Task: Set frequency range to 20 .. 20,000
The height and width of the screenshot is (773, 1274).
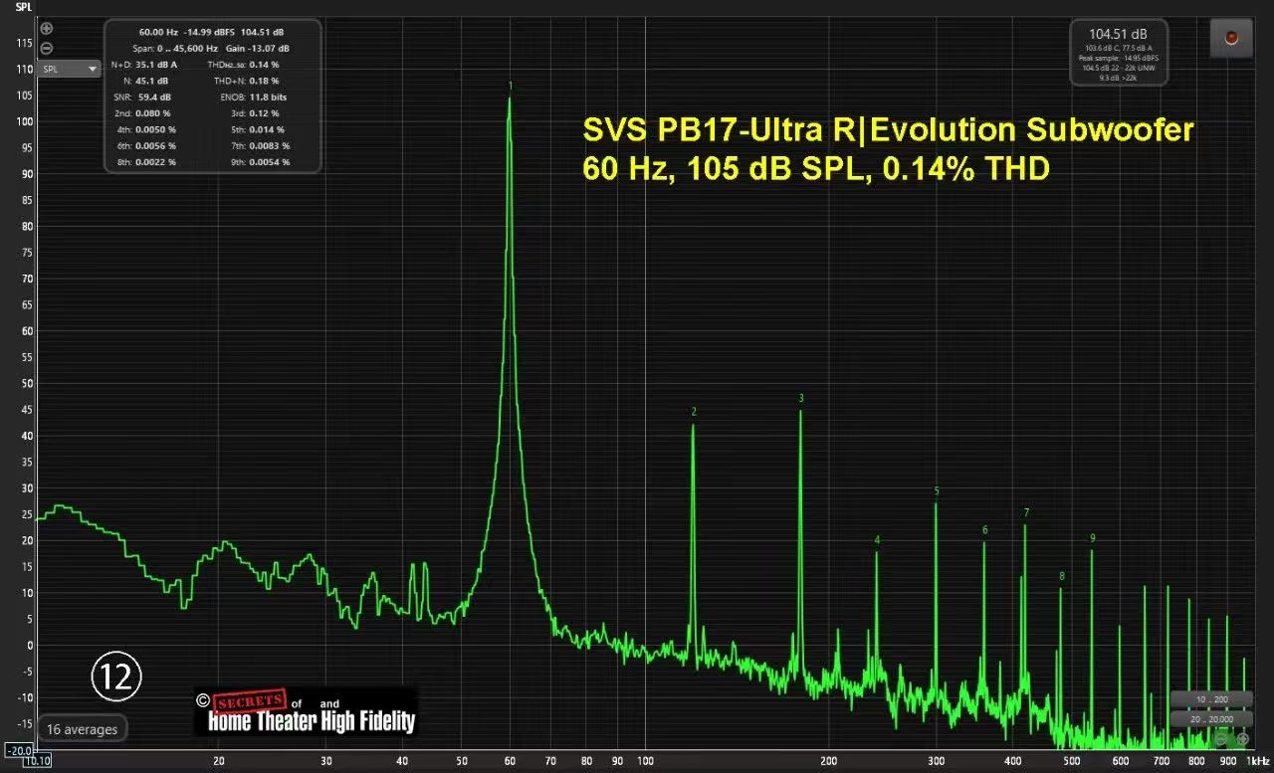Action: click(1214, 718)
